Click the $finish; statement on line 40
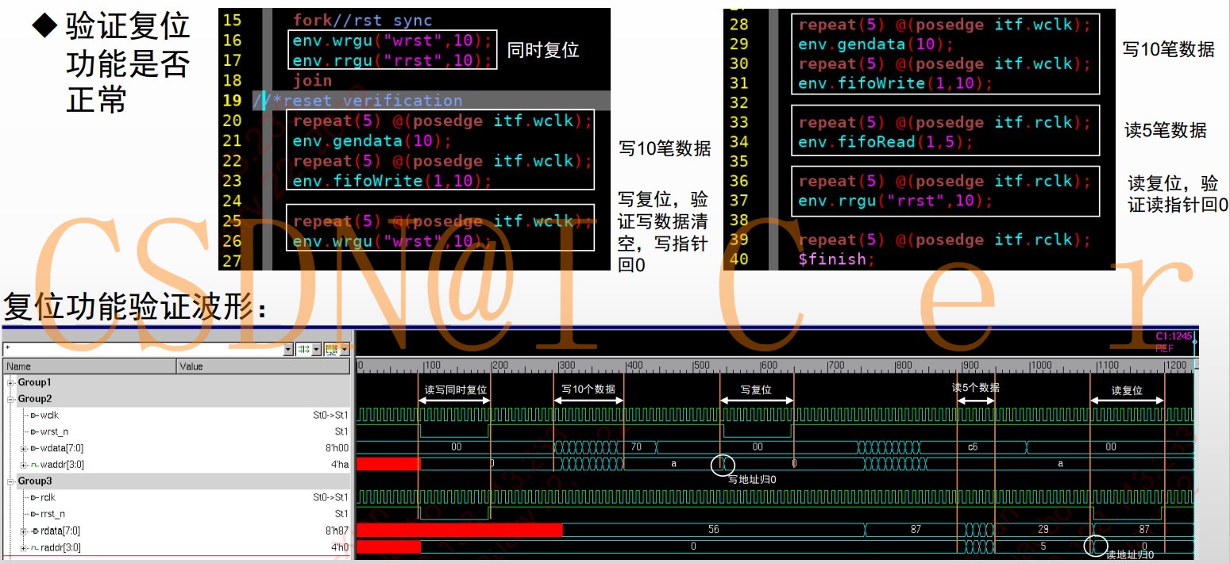The width and height of the screenshot is (1230, 564). [837, 259]
